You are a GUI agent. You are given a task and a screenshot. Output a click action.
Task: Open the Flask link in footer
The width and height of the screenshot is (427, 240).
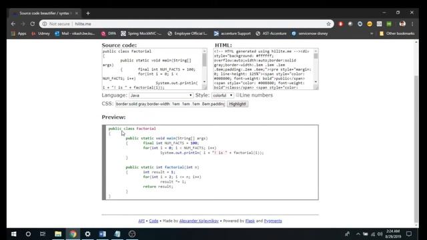point(250,221)
